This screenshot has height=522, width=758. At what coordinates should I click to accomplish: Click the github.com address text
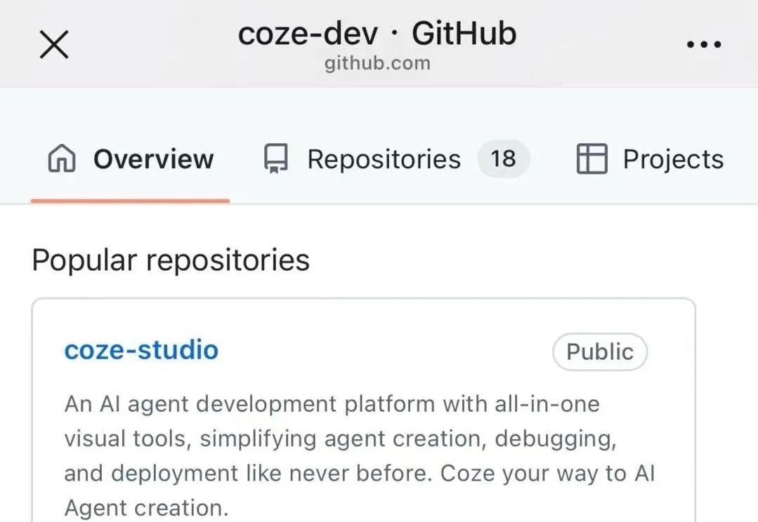pyautogui.click(x=377, y=63)
